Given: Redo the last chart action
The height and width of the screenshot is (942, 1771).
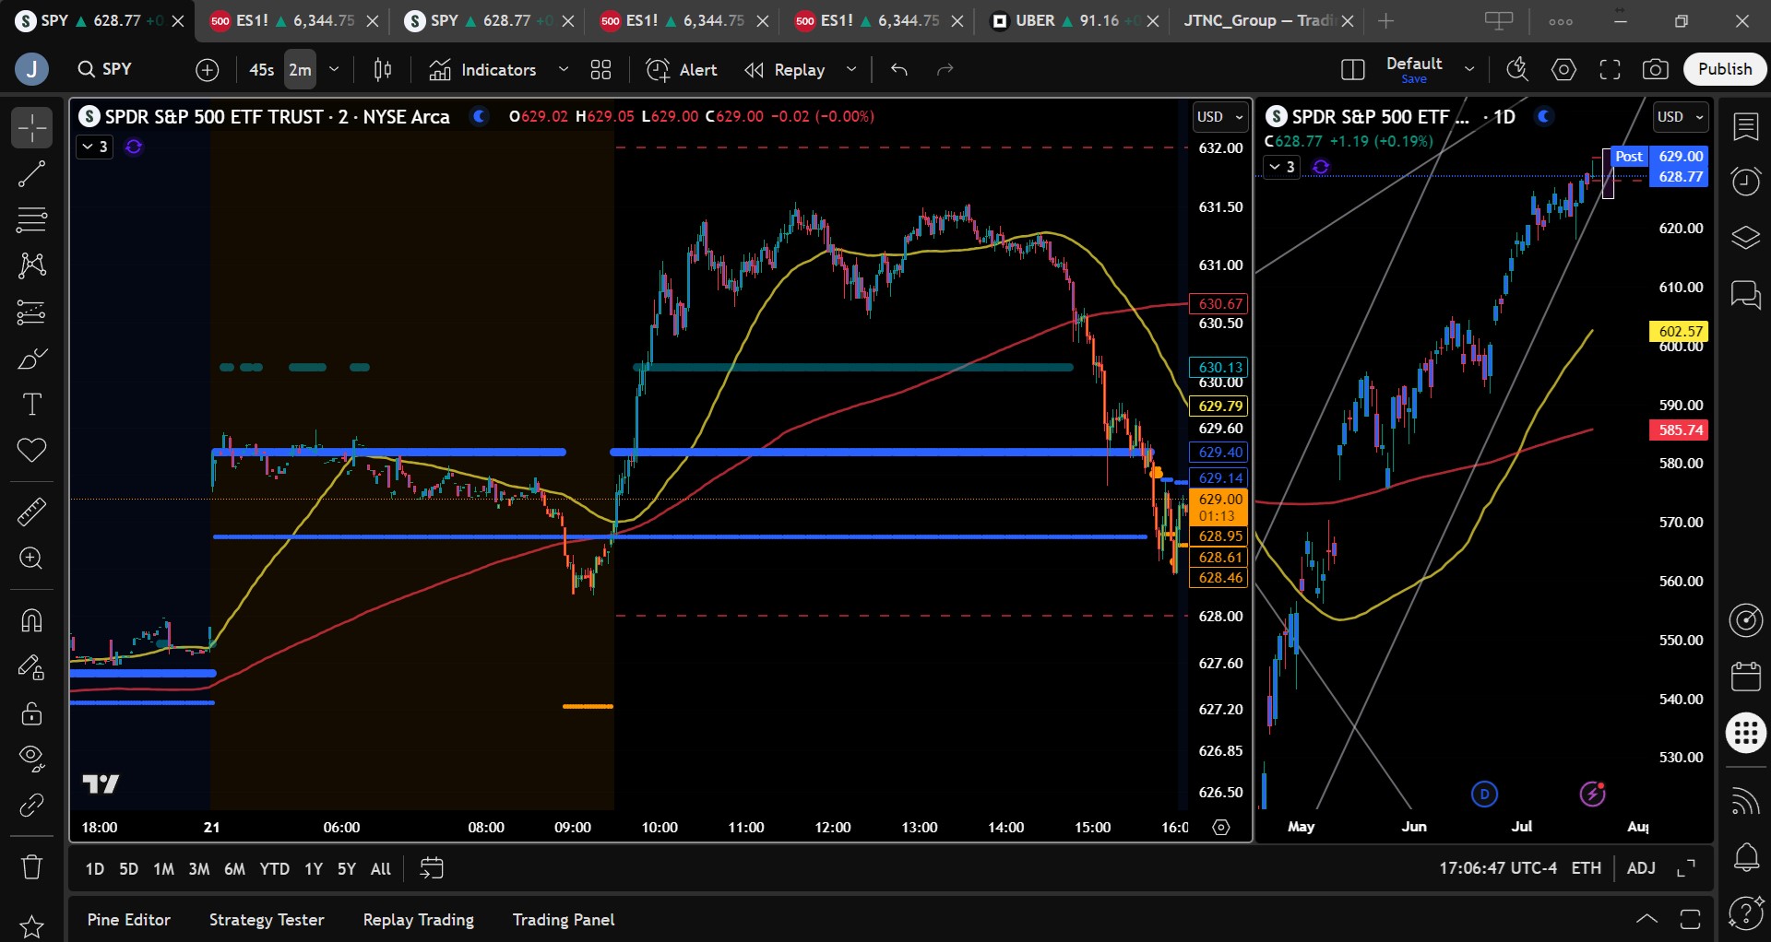Looking at the screenshot, I should pyautogui.click(x=945, y=69).
